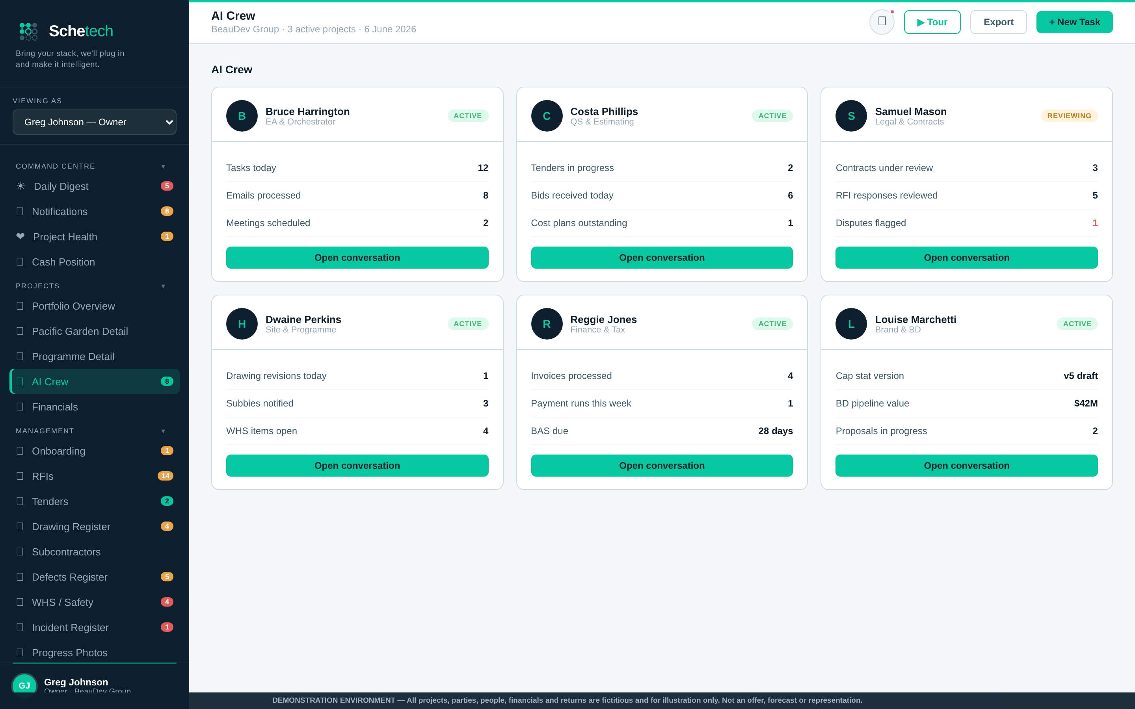Screen dimensions: 1135x709
Task: Start the Tour
Action: (932, 22)
